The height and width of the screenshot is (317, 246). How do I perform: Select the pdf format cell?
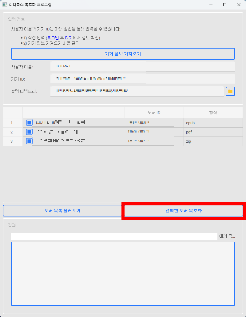[x=213, y=132]
